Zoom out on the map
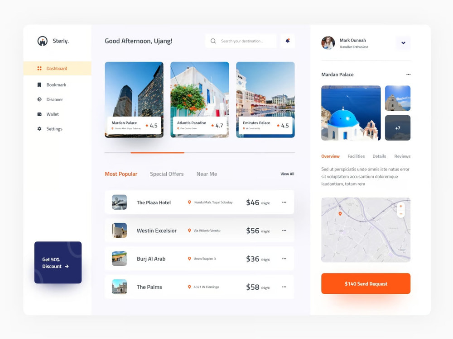 click(x=401, y=214)
